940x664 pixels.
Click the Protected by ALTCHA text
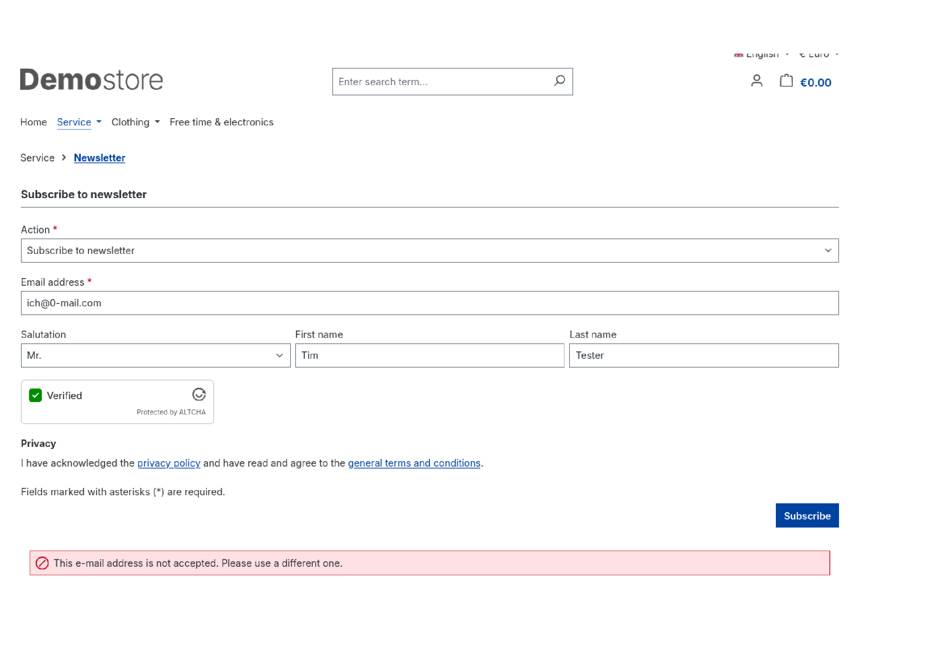pyautogui.click(x=171, y=412)
